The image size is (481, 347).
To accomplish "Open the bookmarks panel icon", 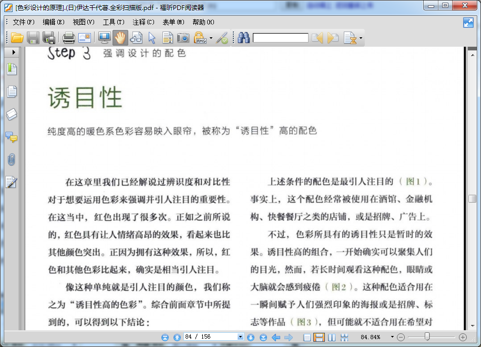I will (12, 69).
